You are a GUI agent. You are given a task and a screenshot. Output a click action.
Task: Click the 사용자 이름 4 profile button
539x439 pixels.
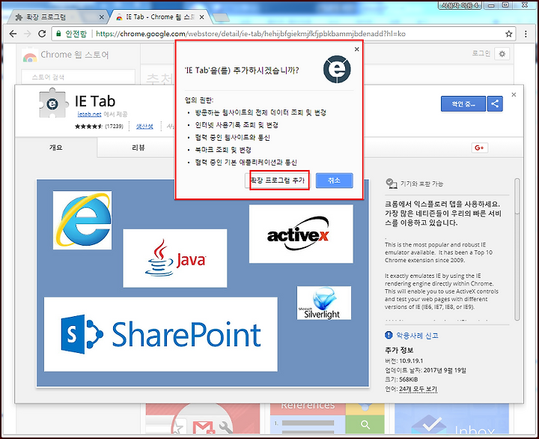[460, 4]
